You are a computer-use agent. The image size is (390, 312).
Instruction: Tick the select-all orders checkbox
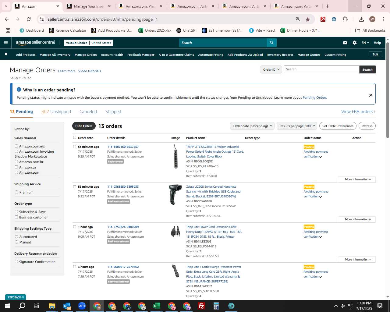pos(75,137)
